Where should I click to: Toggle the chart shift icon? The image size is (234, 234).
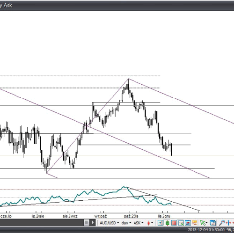click(x=160, y=223)
